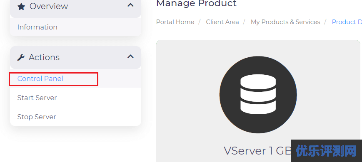Click the VServer 1 GB product name
This screenshot has width=362, height=162.
[257, 151]
